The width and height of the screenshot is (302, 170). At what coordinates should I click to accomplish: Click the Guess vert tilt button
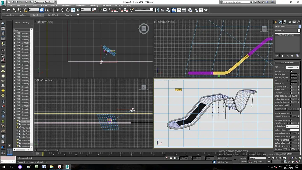(x=280, y=109)
